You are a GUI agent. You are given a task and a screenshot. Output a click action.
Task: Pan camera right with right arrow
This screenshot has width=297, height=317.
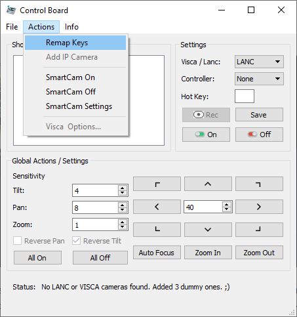coord(259,207)
